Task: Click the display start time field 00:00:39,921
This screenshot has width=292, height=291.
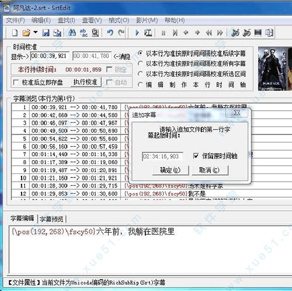Action: tap(50, 56)
